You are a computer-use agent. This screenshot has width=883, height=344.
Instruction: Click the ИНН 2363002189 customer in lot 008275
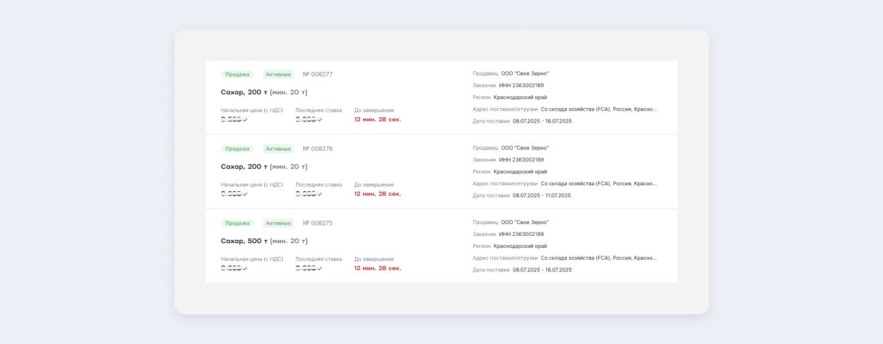point(521,235)
